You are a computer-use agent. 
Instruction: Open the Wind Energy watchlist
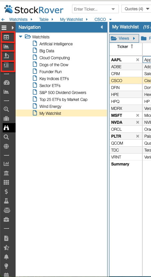pos(50,106)
